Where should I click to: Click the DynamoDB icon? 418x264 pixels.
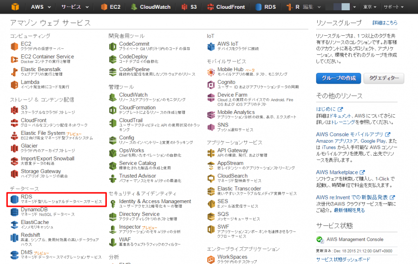tap(14, 212)
